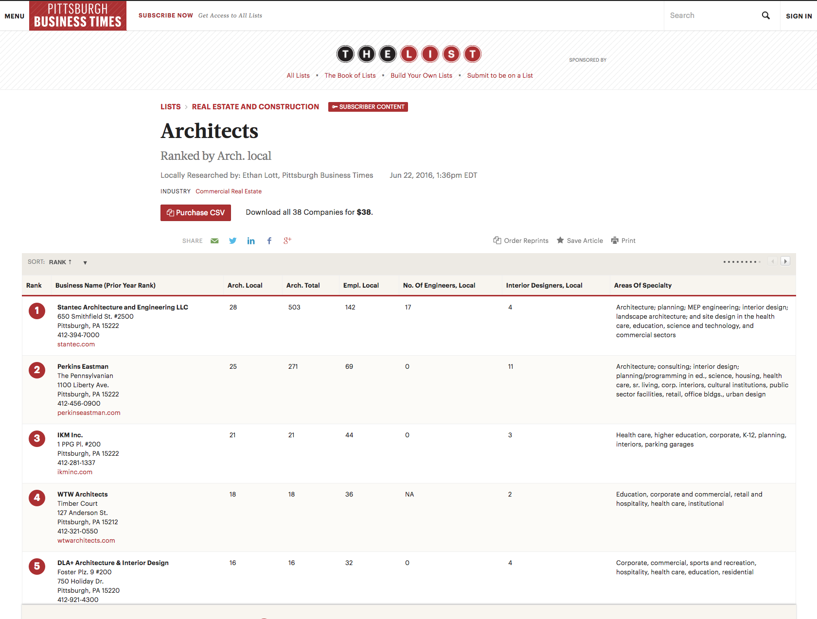The width and height of the screenshot is (817, 619).
Task: Click Areas Of Specialty header
Action: 643,285
